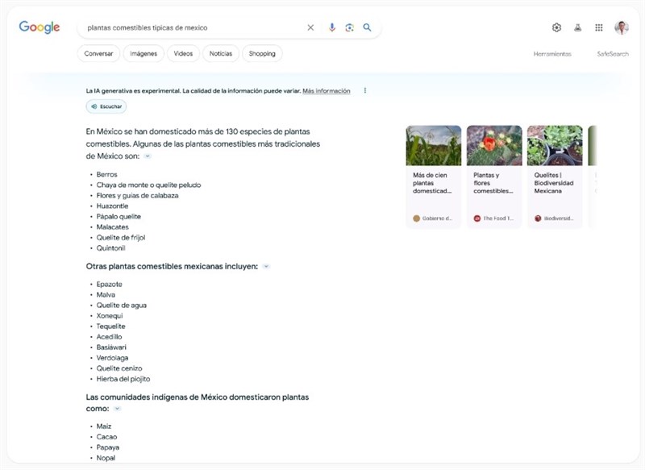Viewport: 645px width, 470px height.
Task: Expand the chevron after 'de México son:'
Action: [x=148, y=156]
